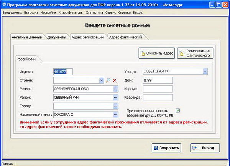Click ellipsis button next to Город field

tap(115, 106)
